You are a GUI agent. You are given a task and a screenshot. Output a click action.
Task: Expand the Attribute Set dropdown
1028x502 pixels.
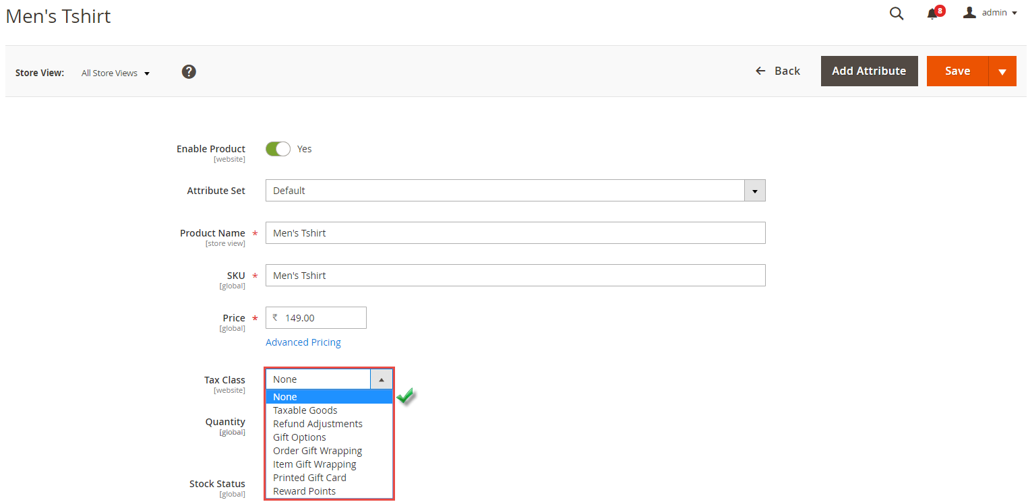click(x=754, y=190)
